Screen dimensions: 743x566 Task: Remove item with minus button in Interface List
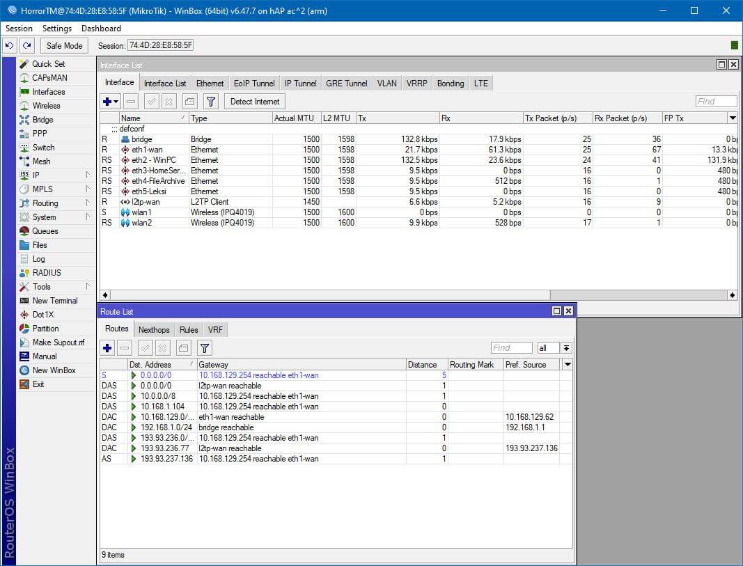click(131, 102)
